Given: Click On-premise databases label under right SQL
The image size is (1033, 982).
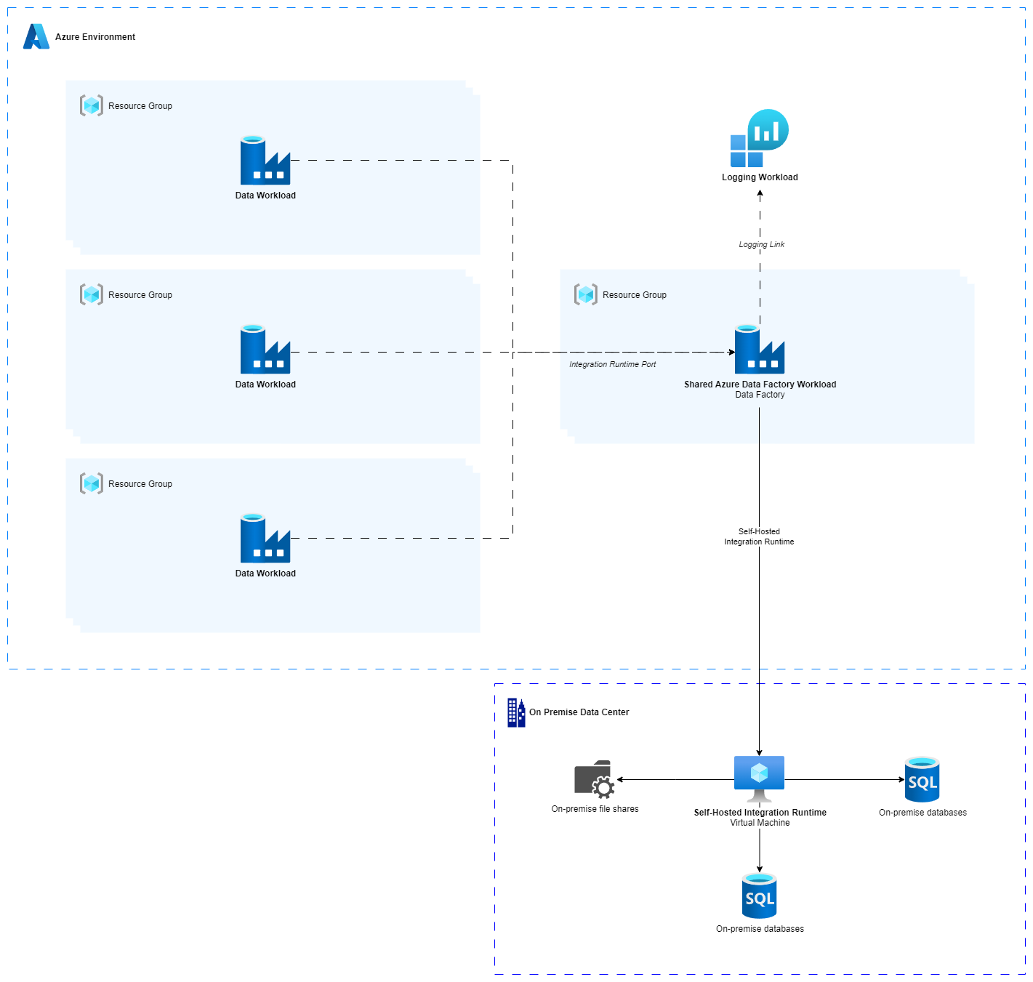Looking at the screenshot, I should [x=923, y=813].
